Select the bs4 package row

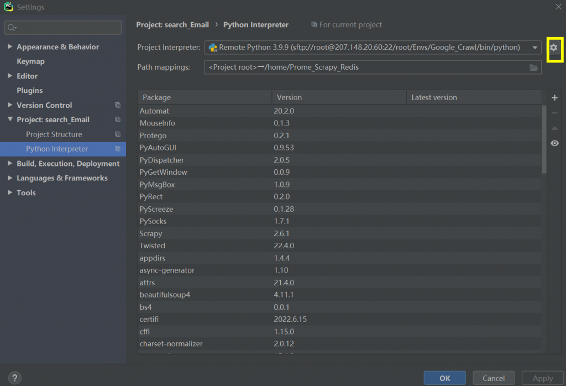339,307
